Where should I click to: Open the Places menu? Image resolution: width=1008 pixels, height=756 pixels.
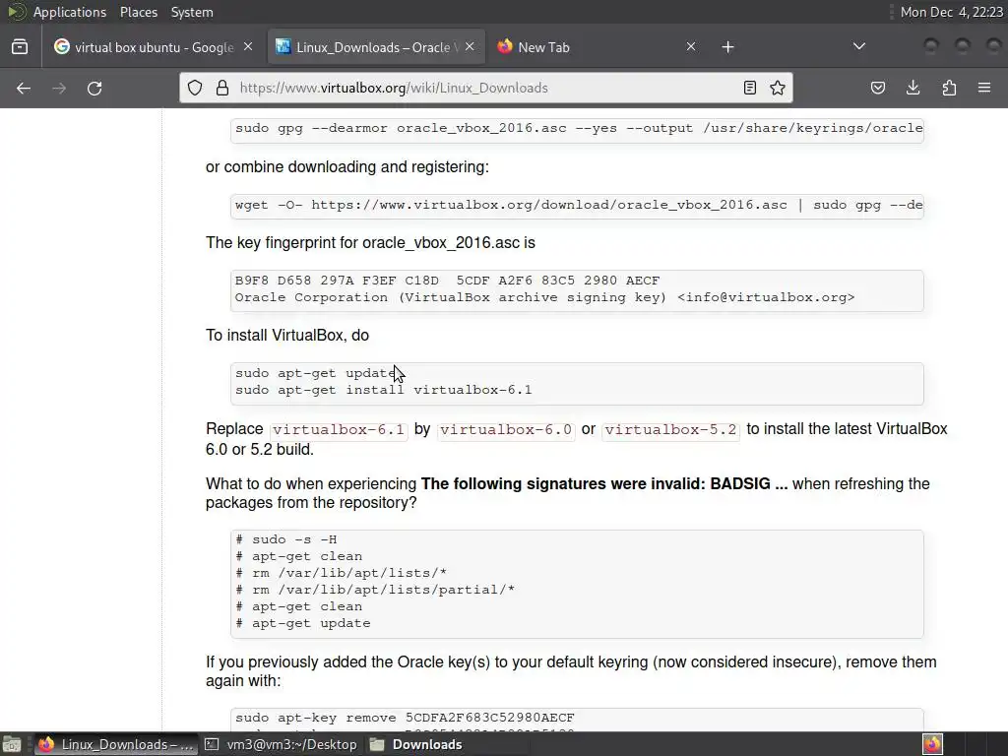[138, 12]
